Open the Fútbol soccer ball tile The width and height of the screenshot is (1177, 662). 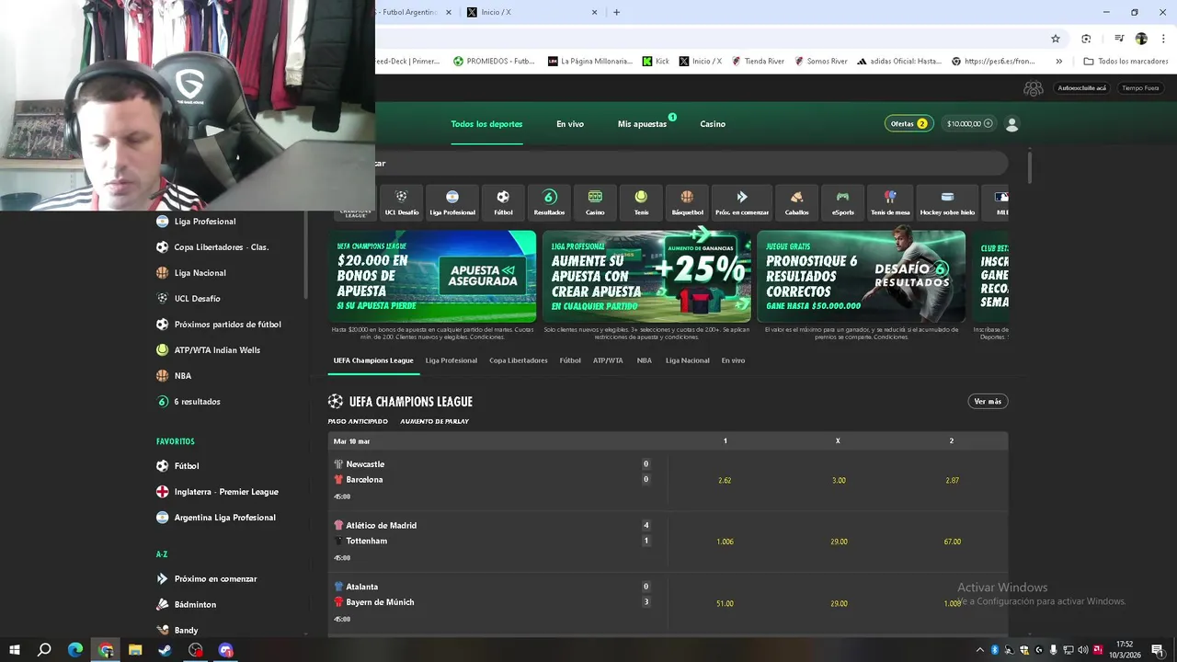point(503,202)
